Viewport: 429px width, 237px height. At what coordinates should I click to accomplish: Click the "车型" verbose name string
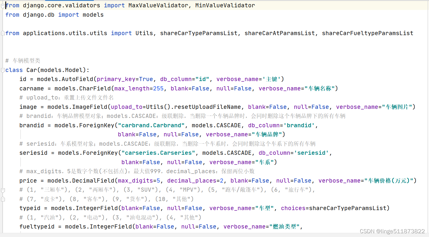point(264,208)
